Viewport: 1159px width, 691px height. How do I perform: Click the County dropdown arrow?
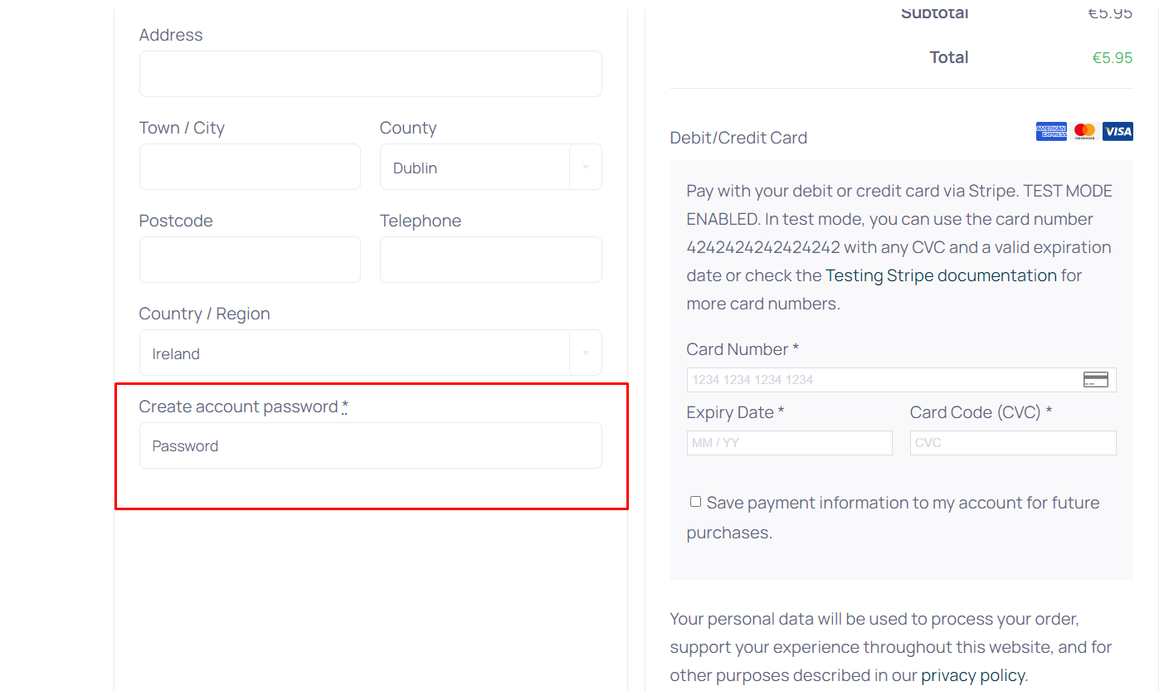[585, 168]
